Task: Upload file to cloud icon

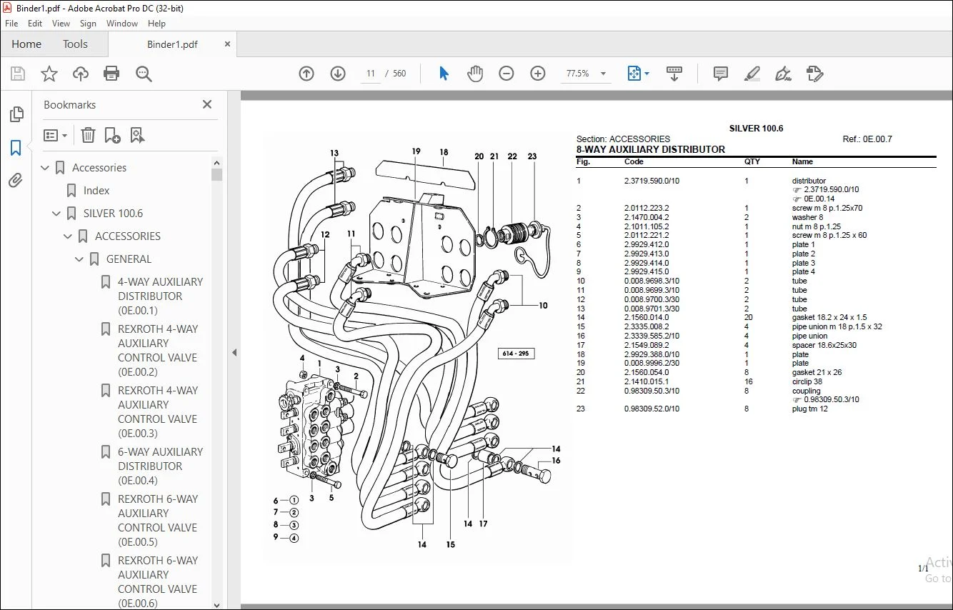Action: (81, 74)
